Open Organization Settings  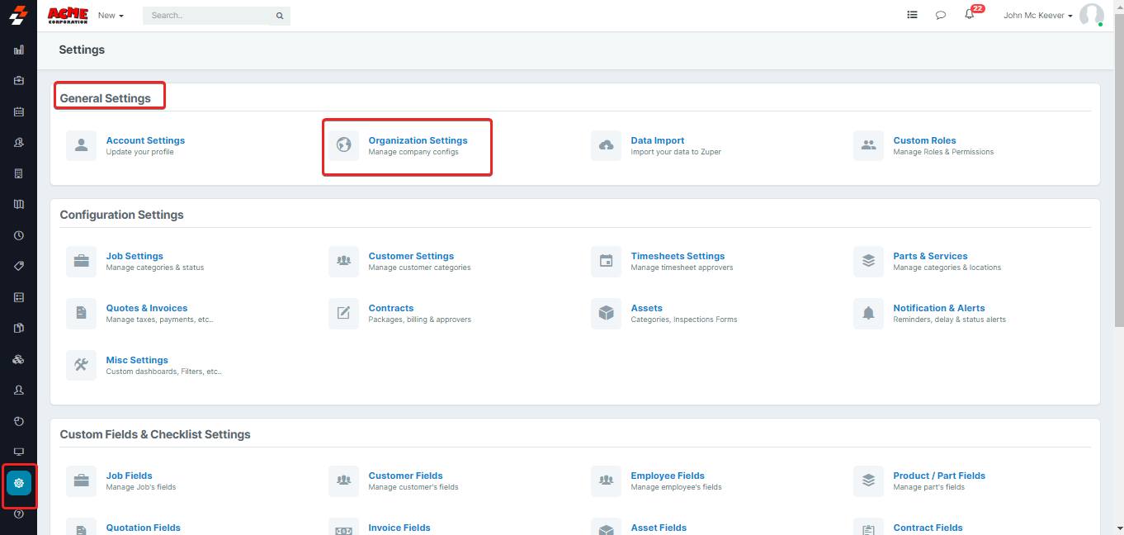pyautogui.click(x=418, y=140)
